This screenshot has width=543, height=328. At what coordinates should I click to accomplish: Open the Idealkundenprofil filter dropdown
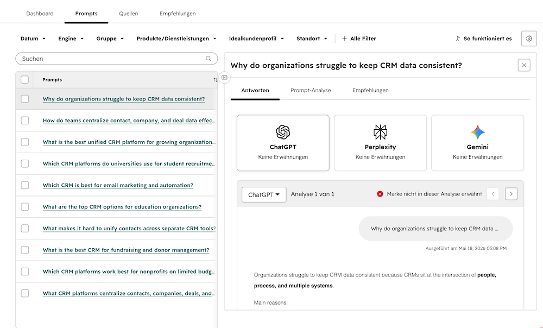click(256, 39)
